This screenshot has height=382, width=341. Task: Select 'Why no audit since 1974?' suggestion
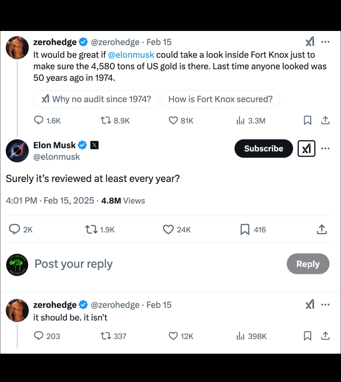click(96, 99)
